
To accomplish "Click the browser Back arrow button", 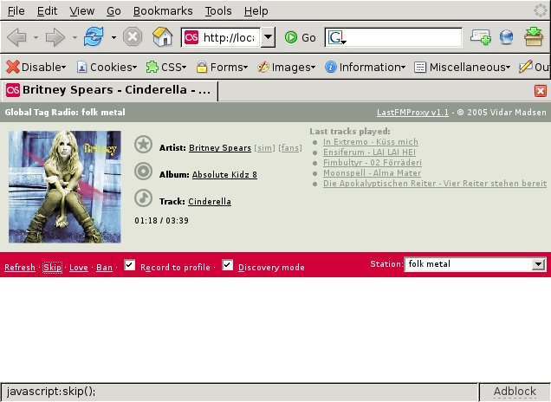I will point(16,37).
